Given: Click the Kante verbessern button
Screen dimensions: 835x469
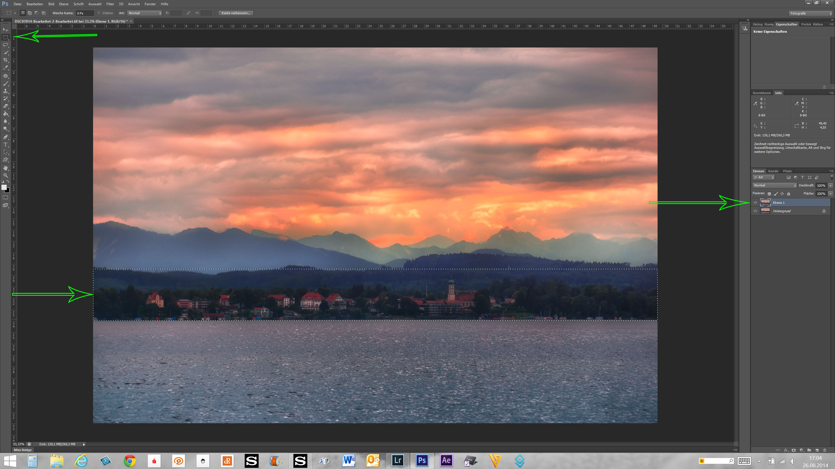Looking at the screenshot, I should (236, 13).
